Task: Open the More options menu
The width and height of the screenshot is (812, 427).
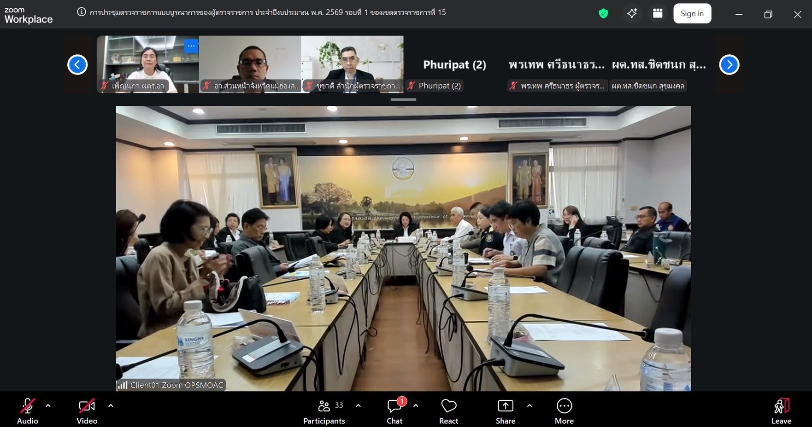Action: click(564, 411)
